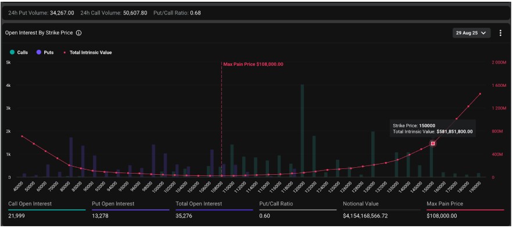Click the put bar at strike 85000
Screen dimensions: 513x228
(82, 161)
